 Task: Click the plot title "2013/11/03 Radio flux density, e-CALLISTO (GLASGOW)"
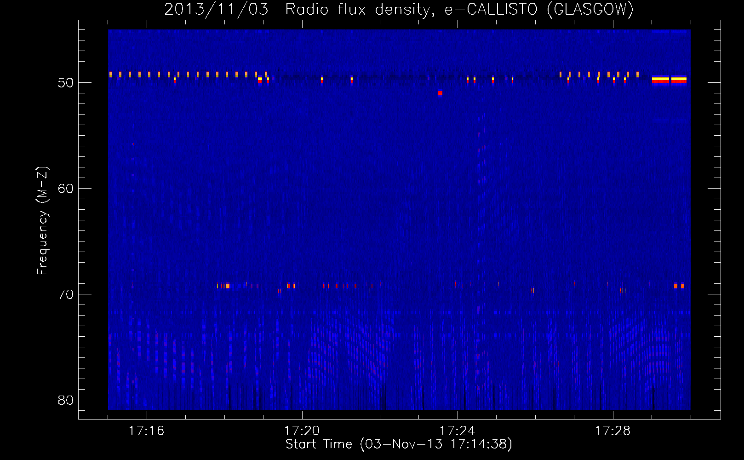(x=399, y=10)
